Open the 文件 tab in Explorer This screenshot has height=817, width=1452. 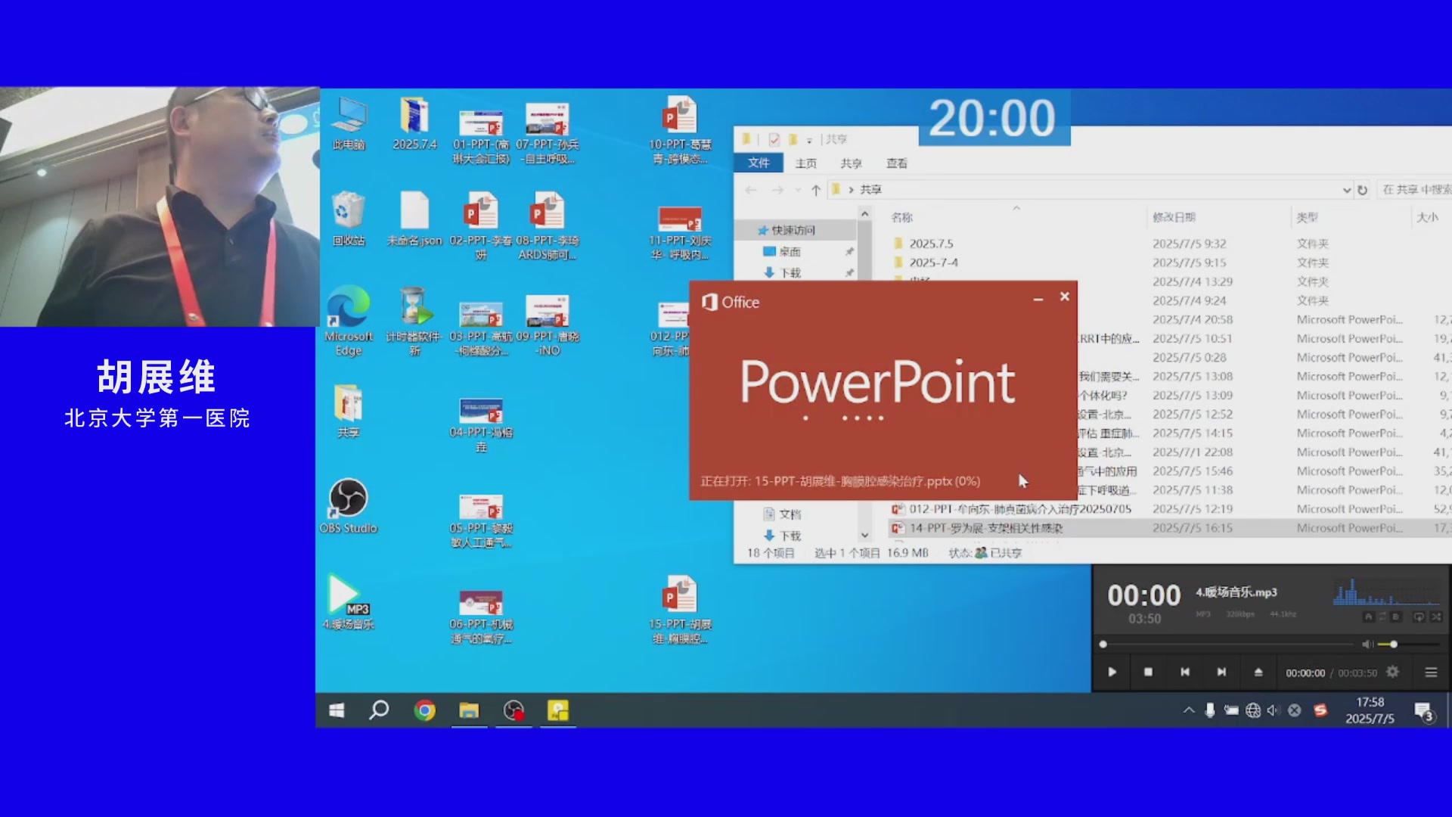759,163
